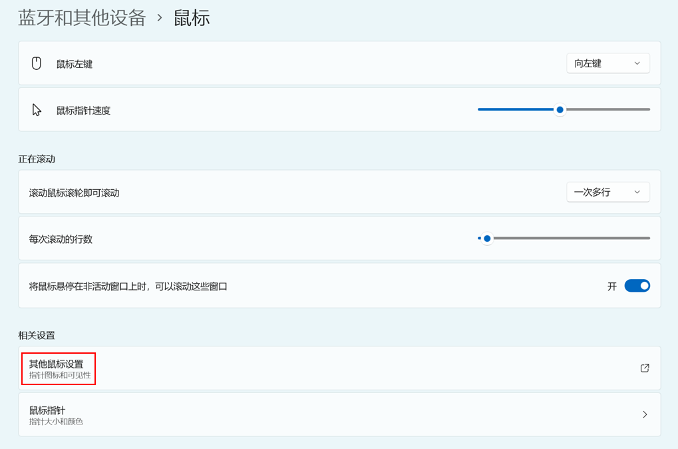
Task: Click the 开 label beside the toggle
Action: [x=612, y=286]
